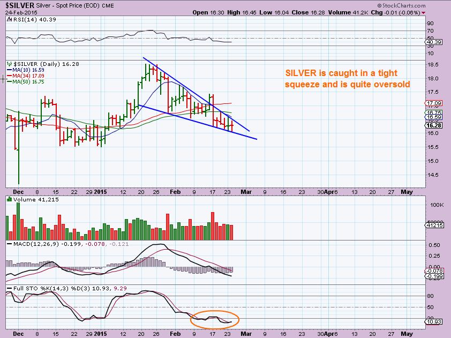451x338 pixels.
Task: Click 'May' on the date axis under the price chart
Action: click(x=407, y=192)
